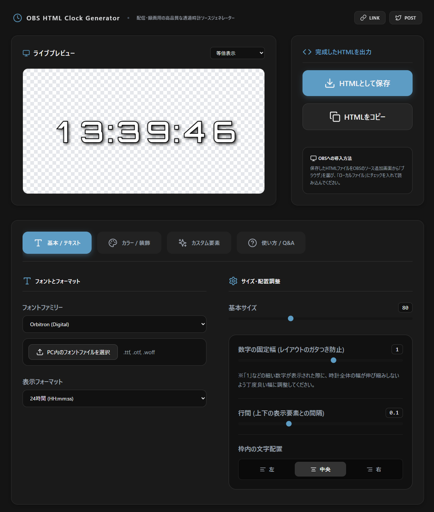The image size is (434, 512).
Task: Click the 数字の固定幅 value field showing 1
Action: [x=397, y=349]
